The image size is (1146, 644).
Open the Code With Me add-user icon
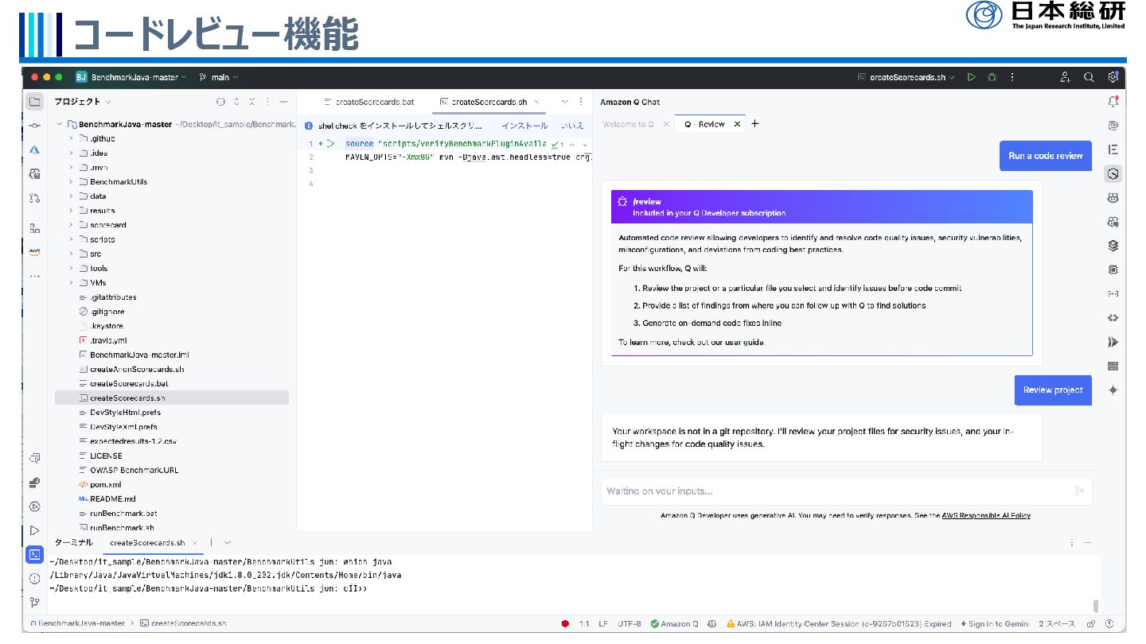[x=1065, y=77]
